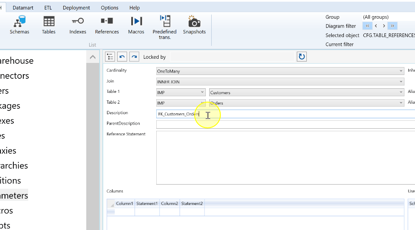Open Table 1 schema dropdown
The width and height of the screenshot is (415, 230).
tap(181, 92)
